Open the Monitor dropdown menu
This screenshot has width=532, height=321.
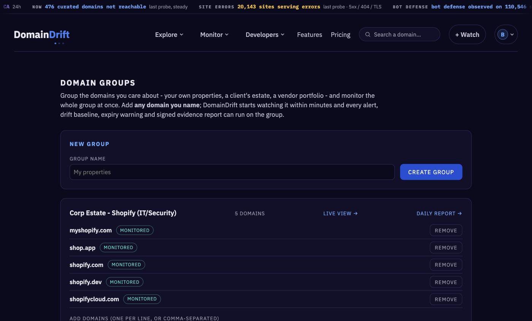(214, 35)
